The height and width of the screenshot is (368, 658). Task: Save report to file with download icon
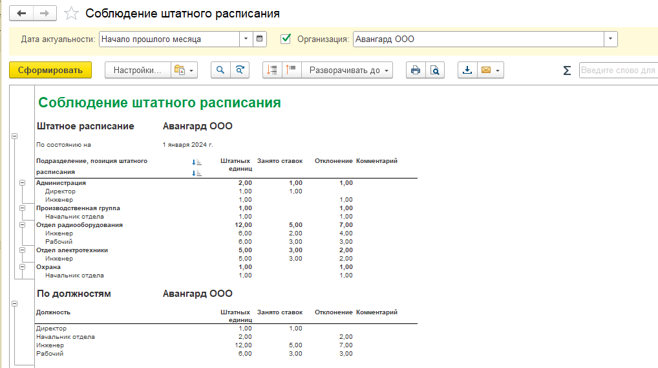[467, 70]
